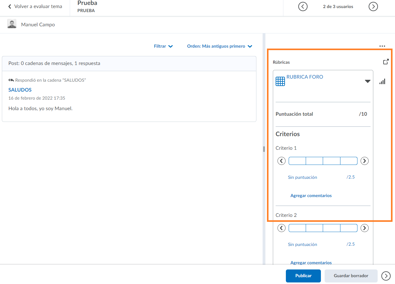Image resolution: width=395 pixels, height=284 pixels.
Task: Click the /2.5 score of Criterio 2
Action: click(x=351, y=244)
